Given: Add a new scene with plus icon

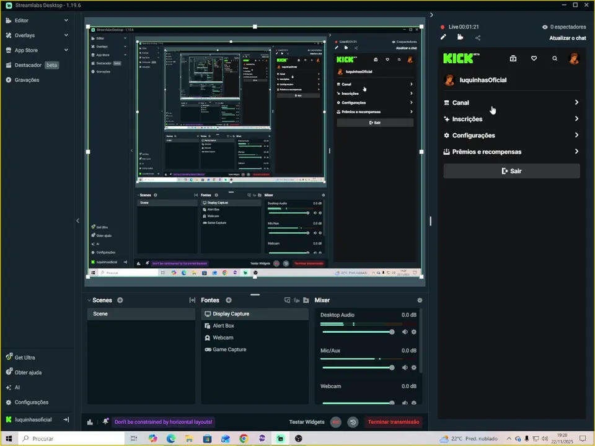Looking at the screenshot, I should [120, 300].
